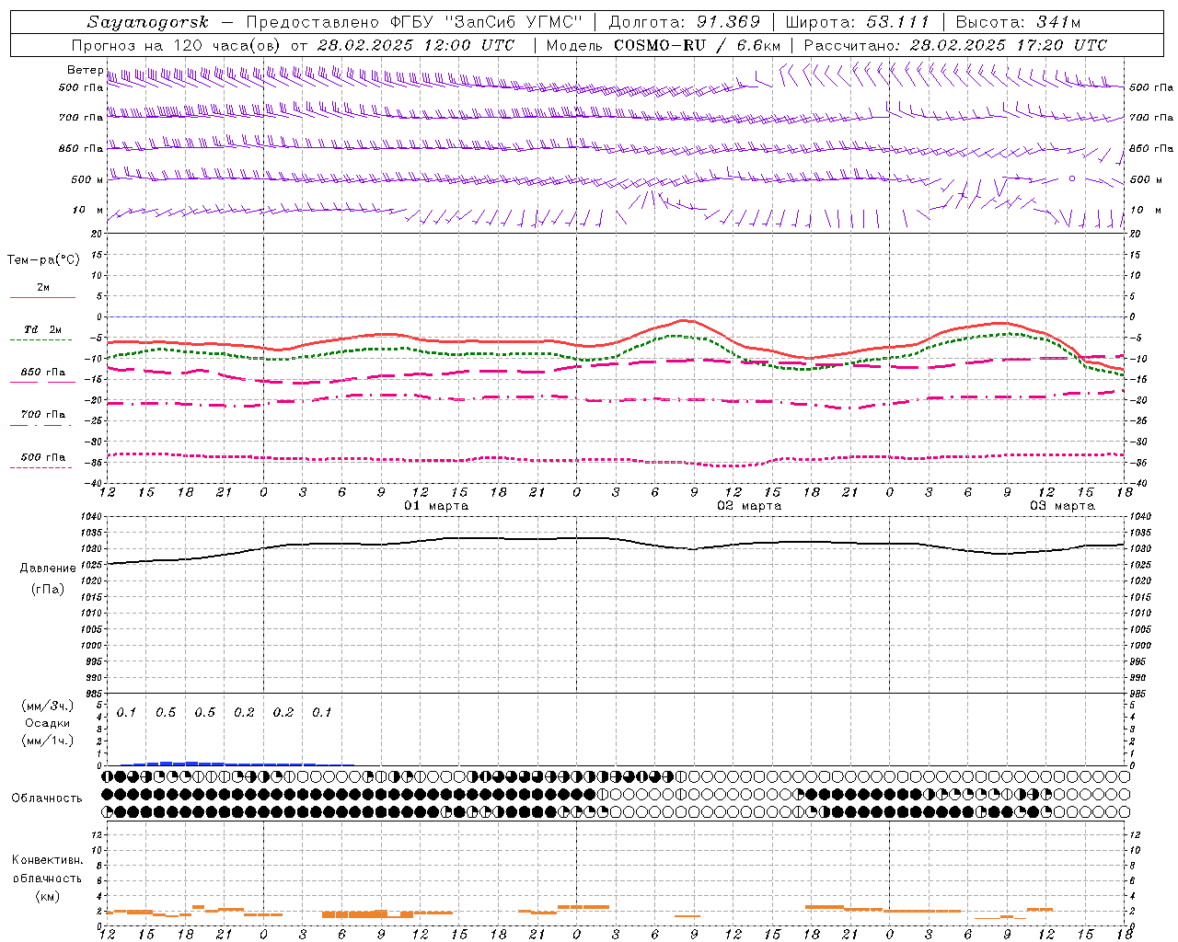Click the 'Ветер' wind panel label
Screen dimensions: 1178x942
(x=86, y=70)
